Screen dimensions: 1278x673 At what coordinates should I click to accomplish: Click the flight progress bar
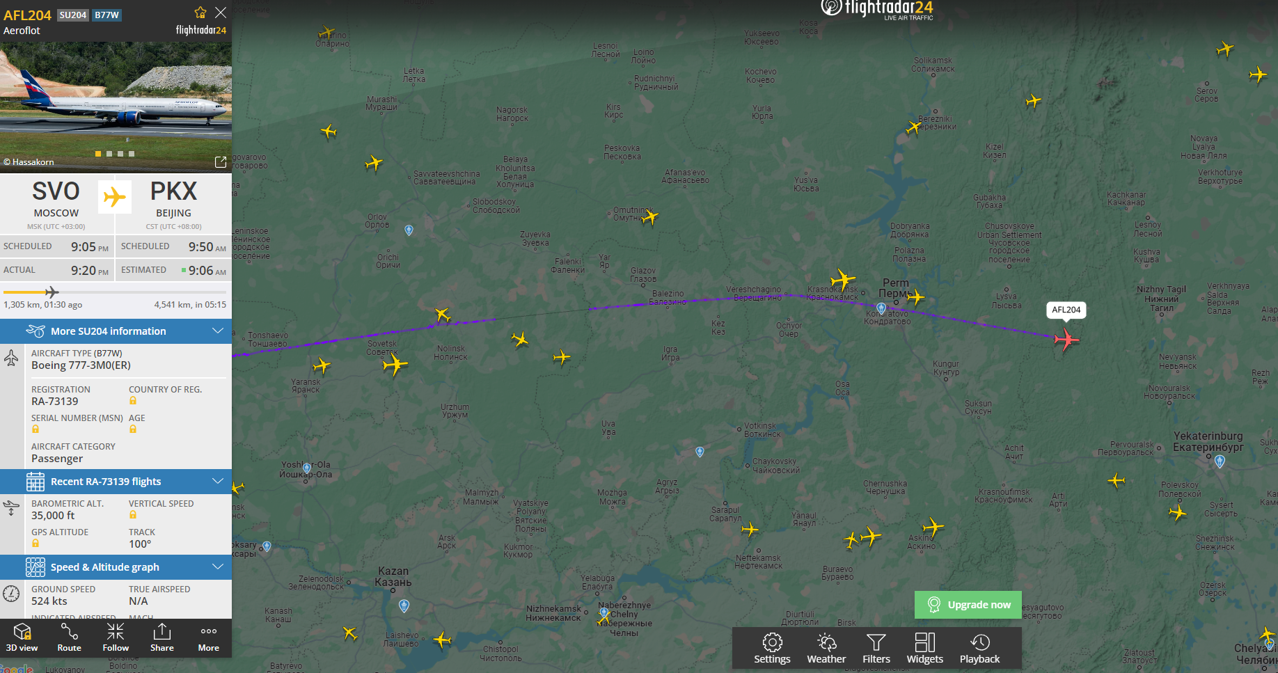click(115, 292)
